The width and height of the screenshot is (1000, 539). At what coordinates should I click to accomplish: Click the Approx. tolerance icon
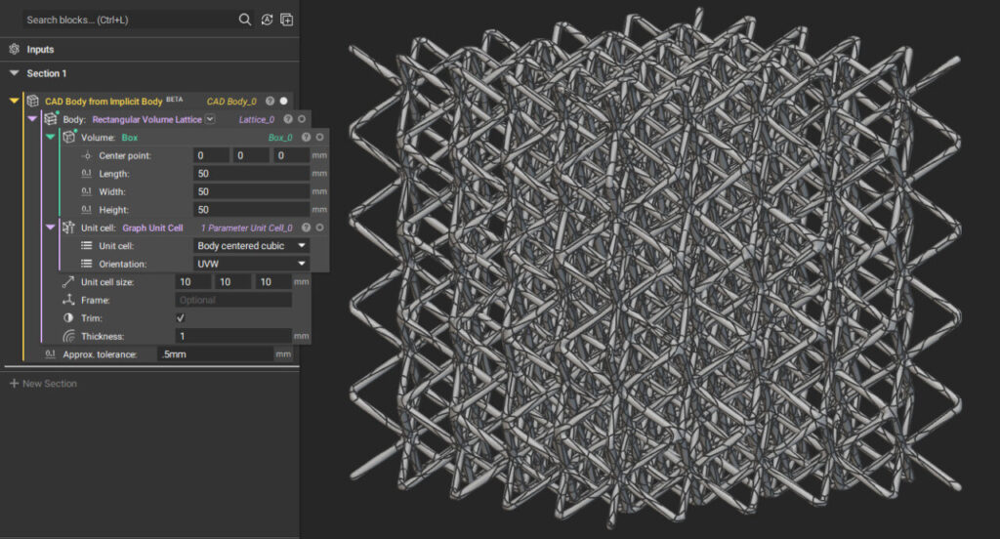[51, 354]
